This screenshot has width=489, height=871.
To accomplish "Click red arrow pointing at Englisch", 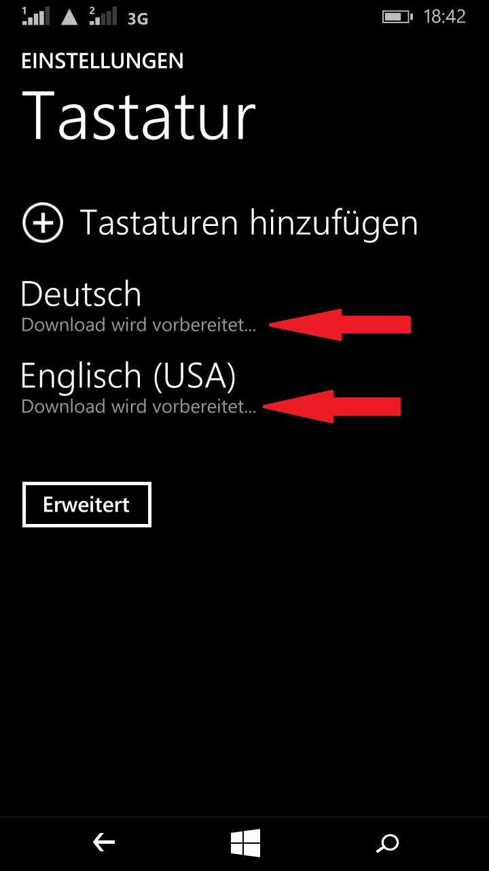I will pos(331,406).
